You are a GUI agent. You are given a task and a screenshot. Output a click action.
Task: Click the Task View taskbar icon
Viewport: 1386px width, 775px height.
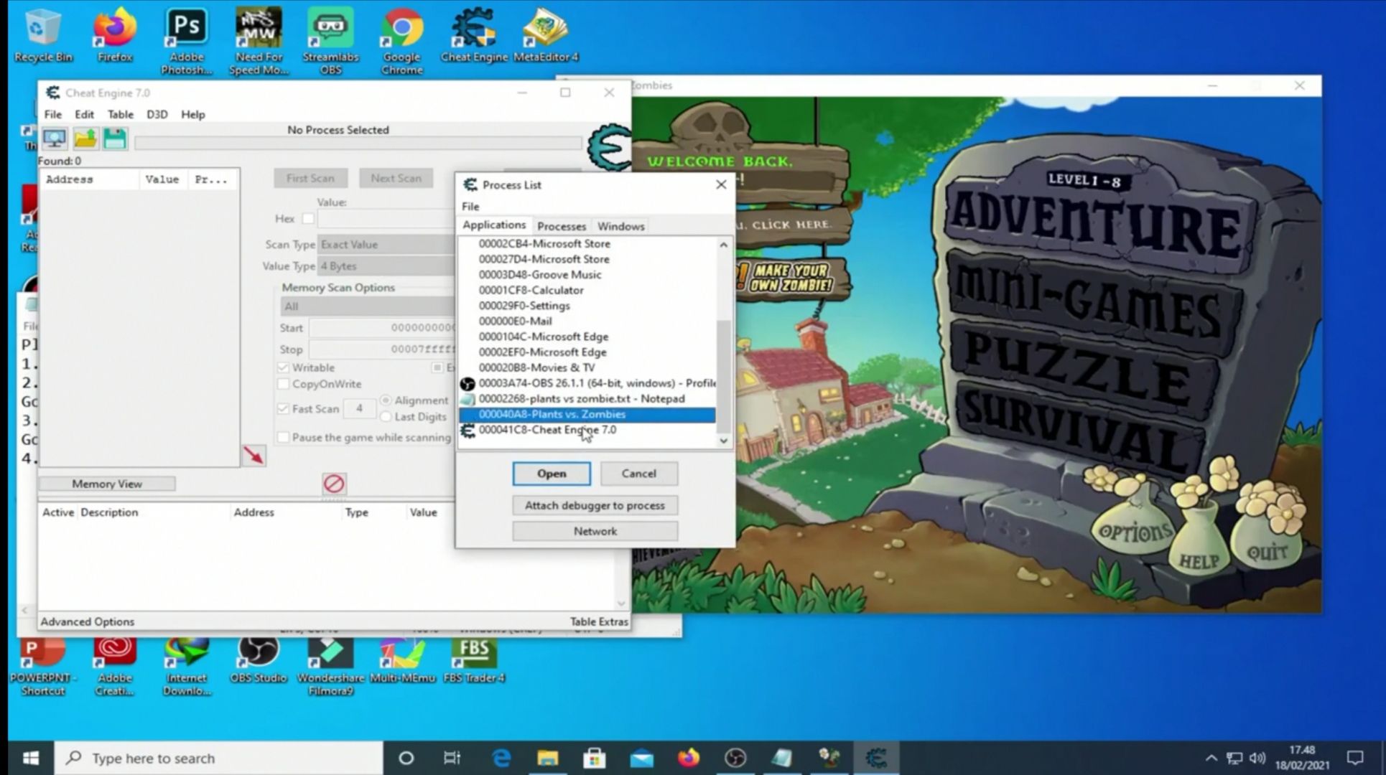coord(452,758)
